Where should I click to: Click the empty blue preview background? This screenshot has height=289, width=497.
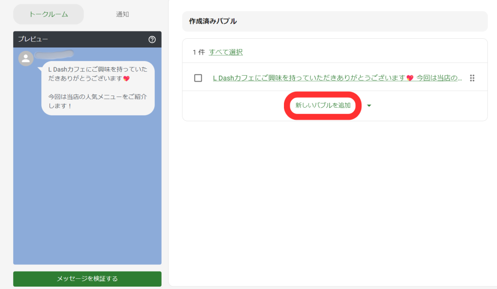click(87, 194)
